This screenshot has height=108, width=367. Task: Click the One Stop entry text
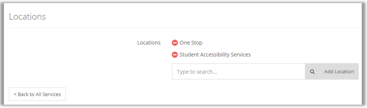pyautogui.click(x=191, y=43)
